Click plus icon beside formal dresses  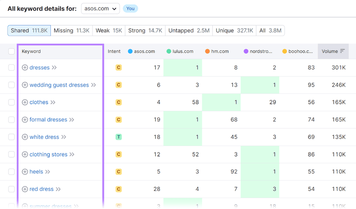[25, 120]
